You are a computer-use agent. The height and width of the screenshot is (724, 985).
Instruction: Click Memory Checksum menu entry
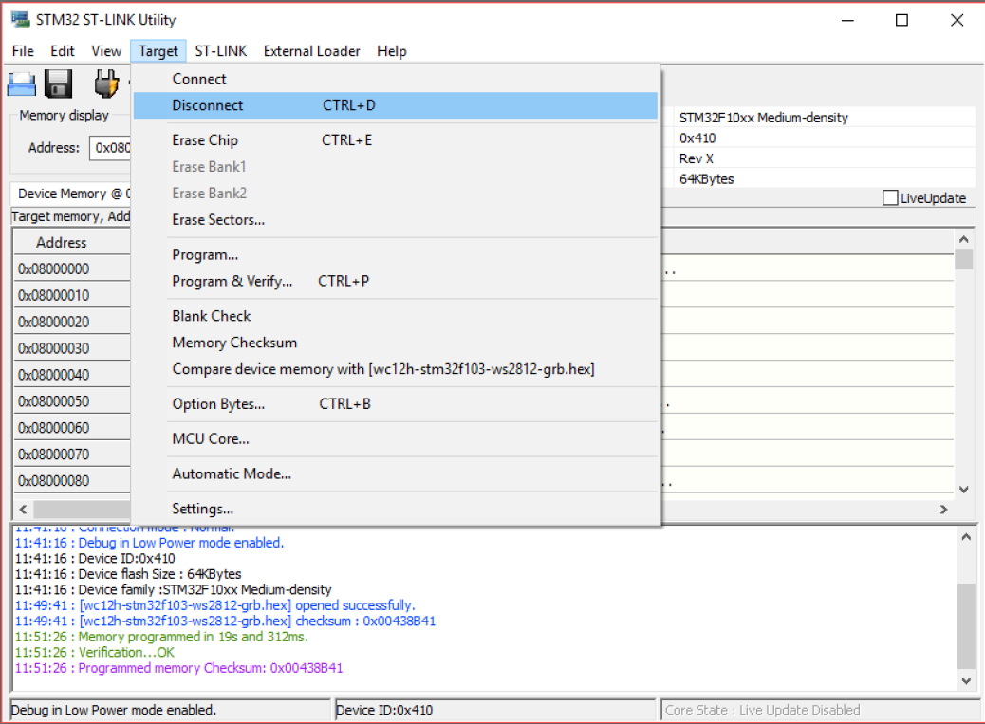pyautogui.click(x=396, y=343)
